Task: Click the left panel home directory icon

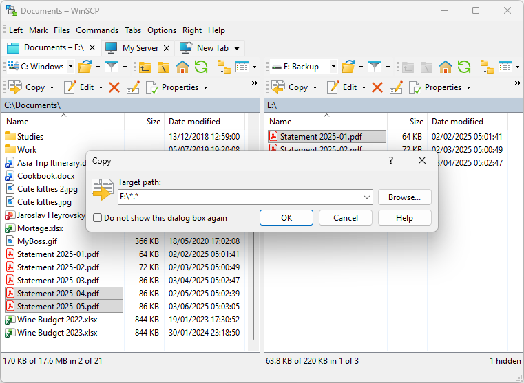Action: click(x=182, y=67)
